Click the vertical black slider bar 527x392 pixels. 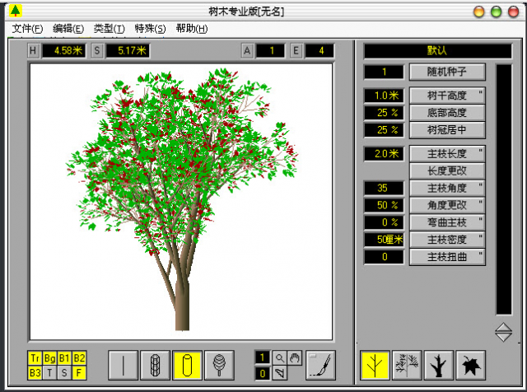click(x=503, y=189)
